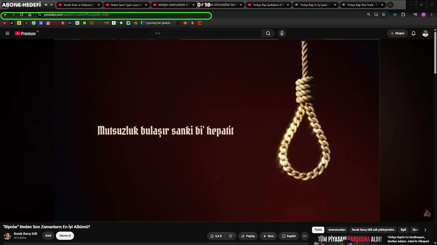This screenshot has width=437, height=245.
Task: Open the Pinterest bookmark
Action: [63, 23]
